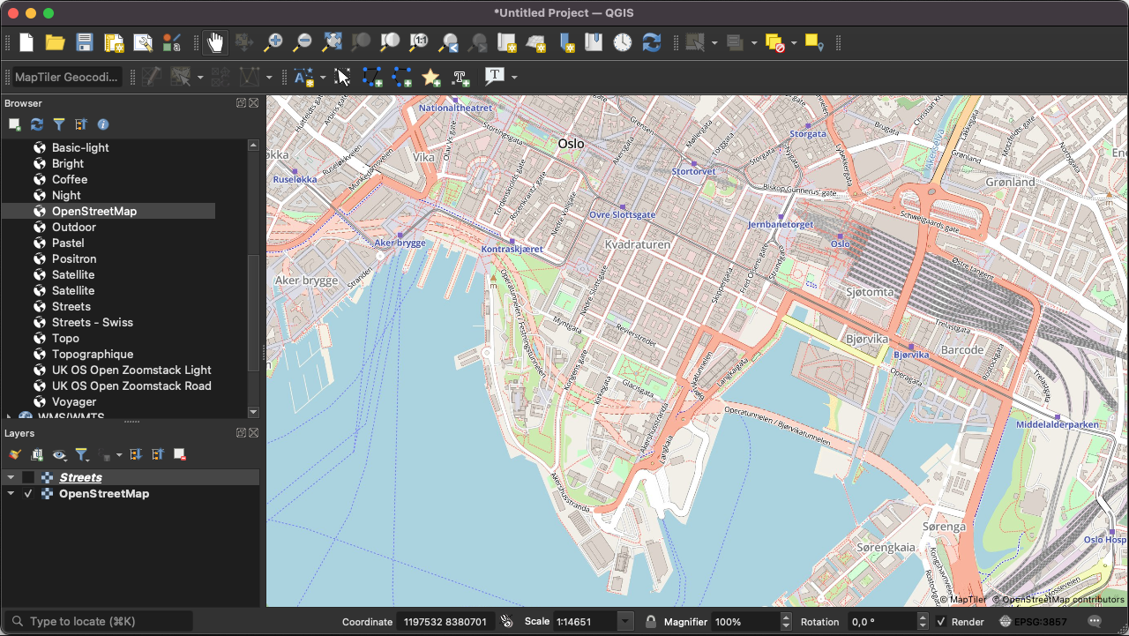Select the Zoom Out magnifier tool
Image resolution: width=1129 pixels, height=636 pixels.
(303, 42)
